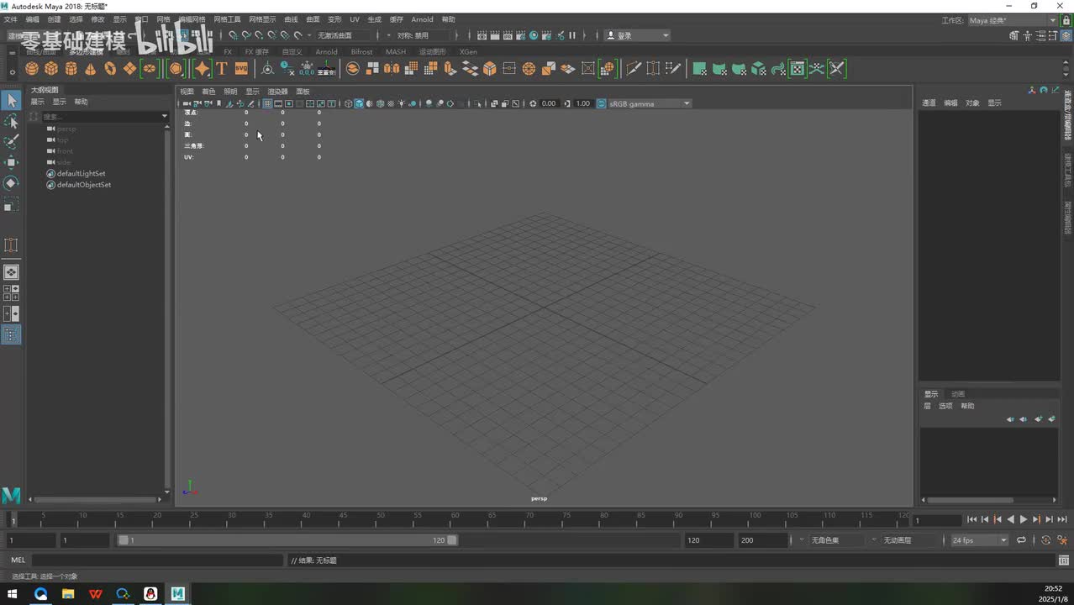Click the range slider bar handle
The image size is (1074, 605).
click(x=286, y=540)
